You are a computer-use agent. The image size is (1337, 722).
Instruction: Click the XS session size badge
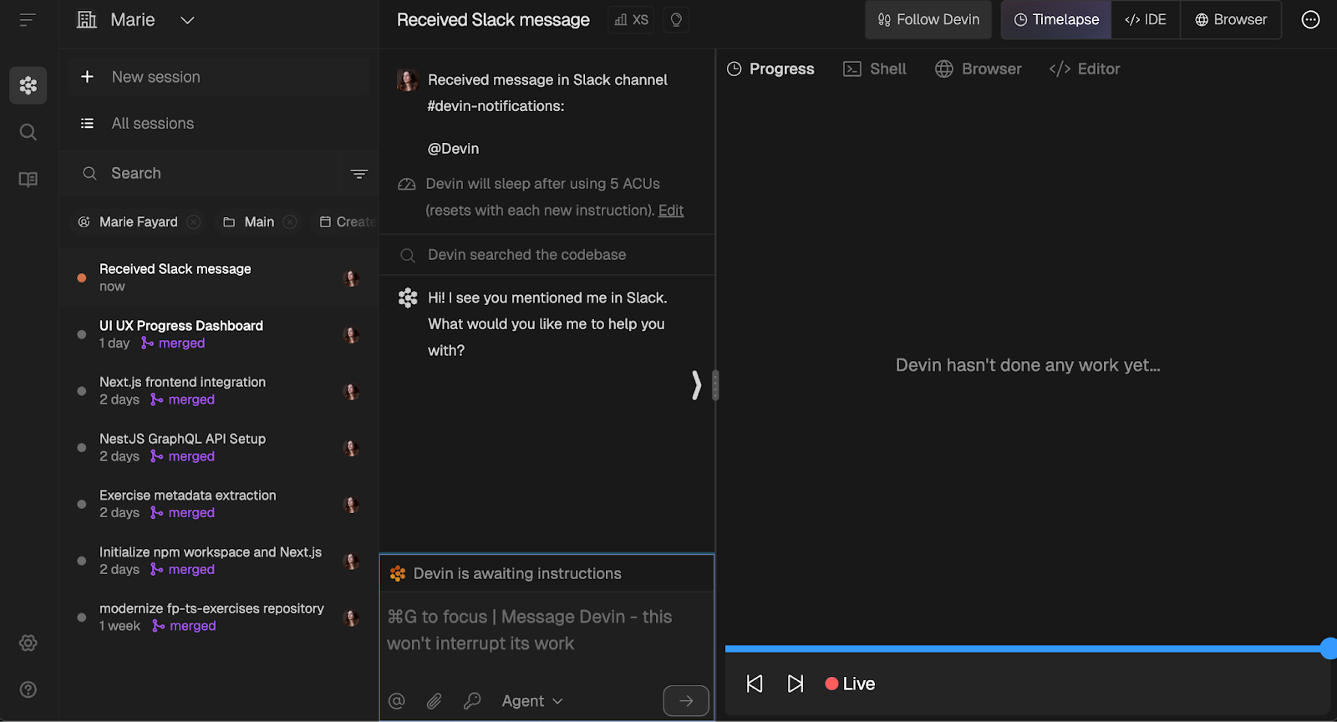click(x=632, y=20)
